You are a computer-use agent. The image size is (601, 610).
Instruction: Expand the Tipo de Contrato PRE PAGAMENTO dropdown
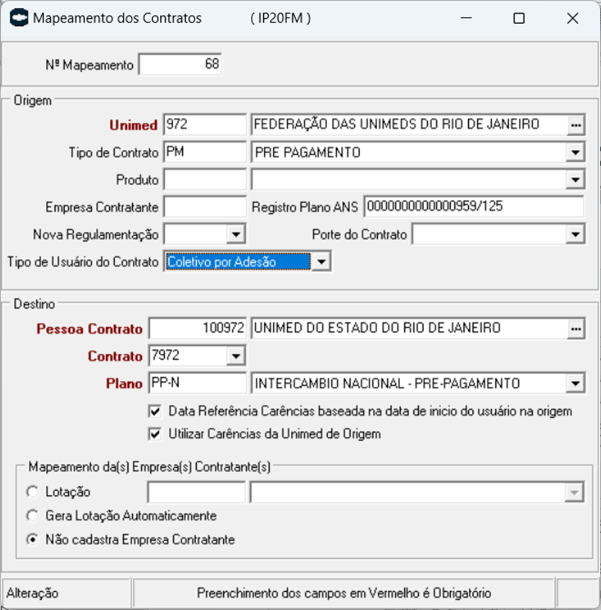point(576,153)
